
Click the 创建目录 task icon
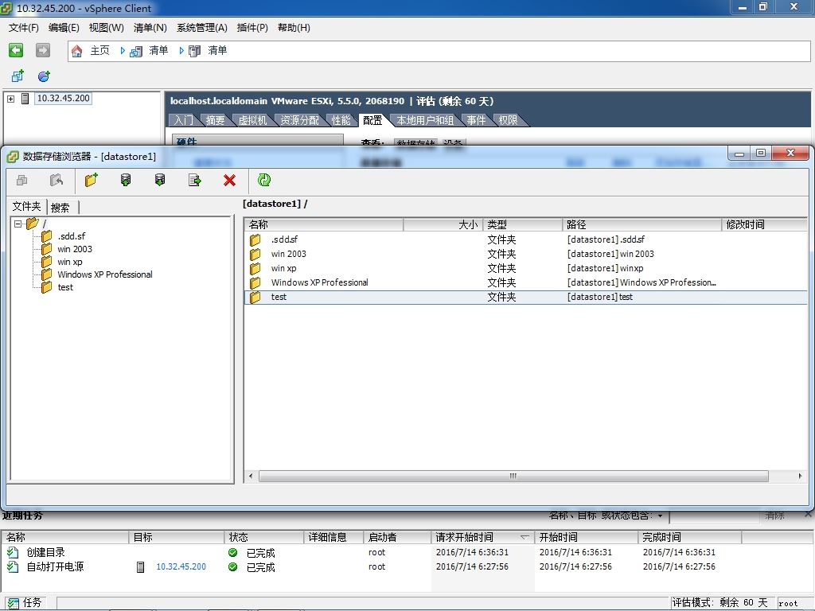(13, 552)
